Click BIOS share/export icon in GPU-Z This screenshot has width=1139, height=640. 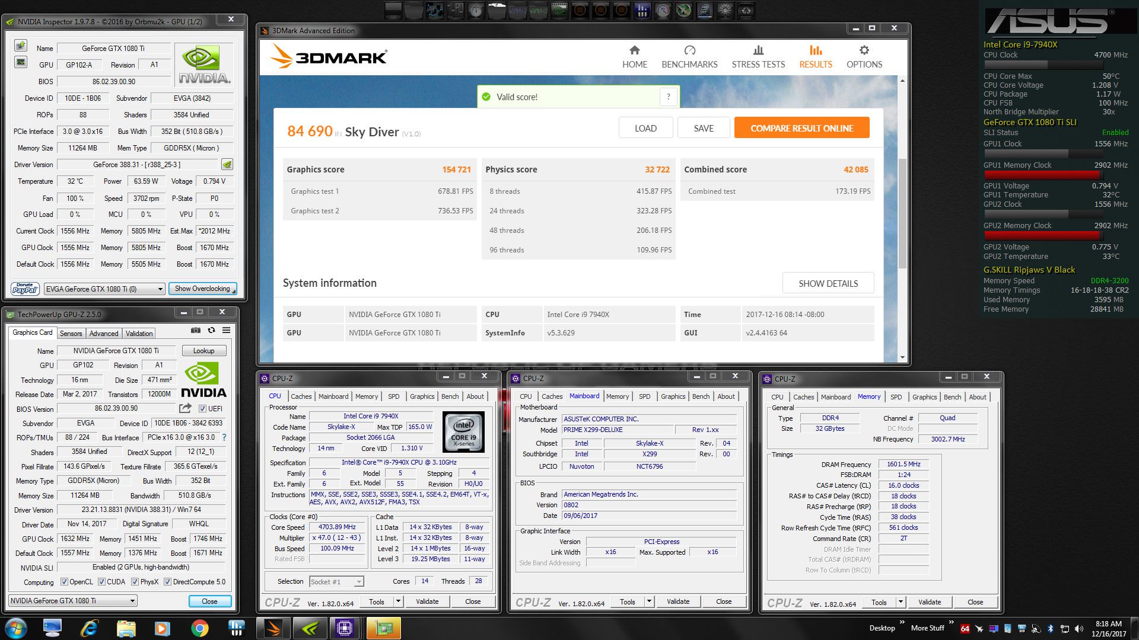[x=185, y=408]
